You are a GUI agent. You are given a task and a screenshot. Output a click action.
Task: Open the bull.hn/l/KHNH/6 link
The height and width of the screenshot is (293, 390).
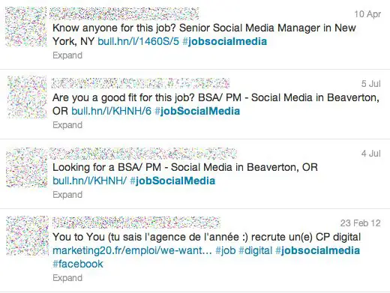[x=112, y=111]
